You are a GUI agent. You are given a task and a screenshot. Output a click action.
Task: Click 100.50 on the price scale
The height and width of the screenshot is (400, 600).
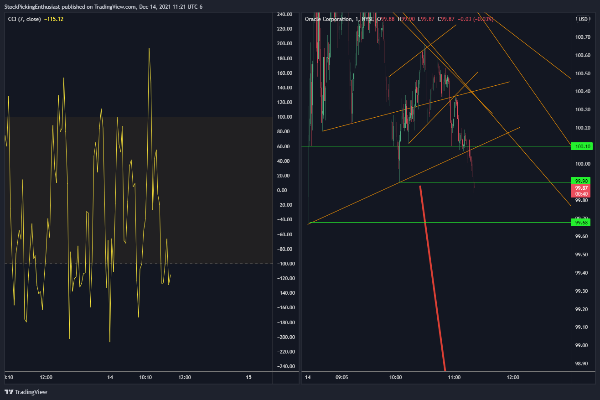[x=582, y=73]
